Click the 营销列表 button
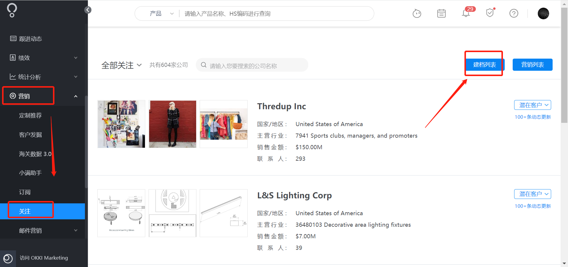568x267 pixels. (x=532, y=65)
